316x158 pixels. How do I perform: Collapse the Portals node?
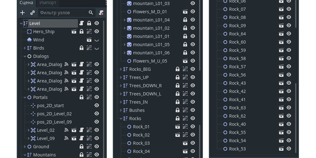(25, 97)
